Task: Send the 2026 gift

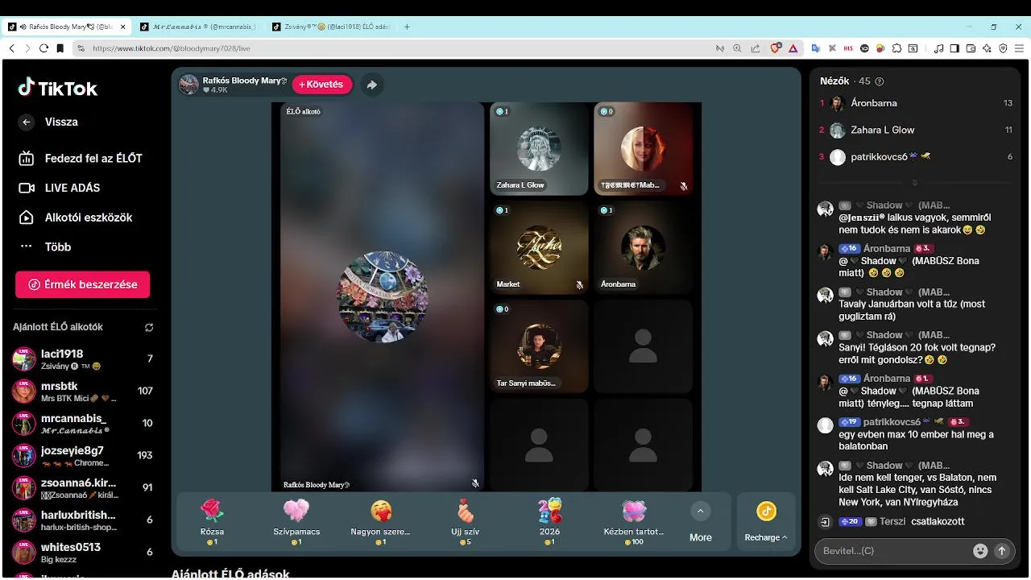Action: point(550,521)
